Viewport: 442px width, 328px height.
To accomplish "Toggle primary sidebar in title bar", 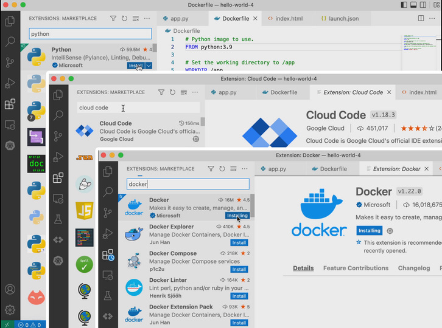I will click(x=404, y=5).
